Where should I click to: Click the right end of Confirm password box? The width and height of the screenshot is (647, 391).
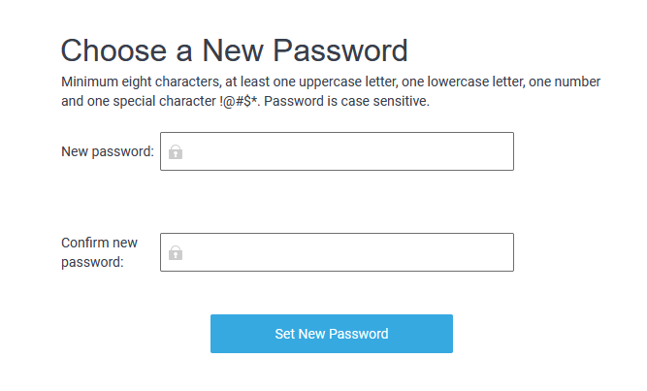click(500, 253)
